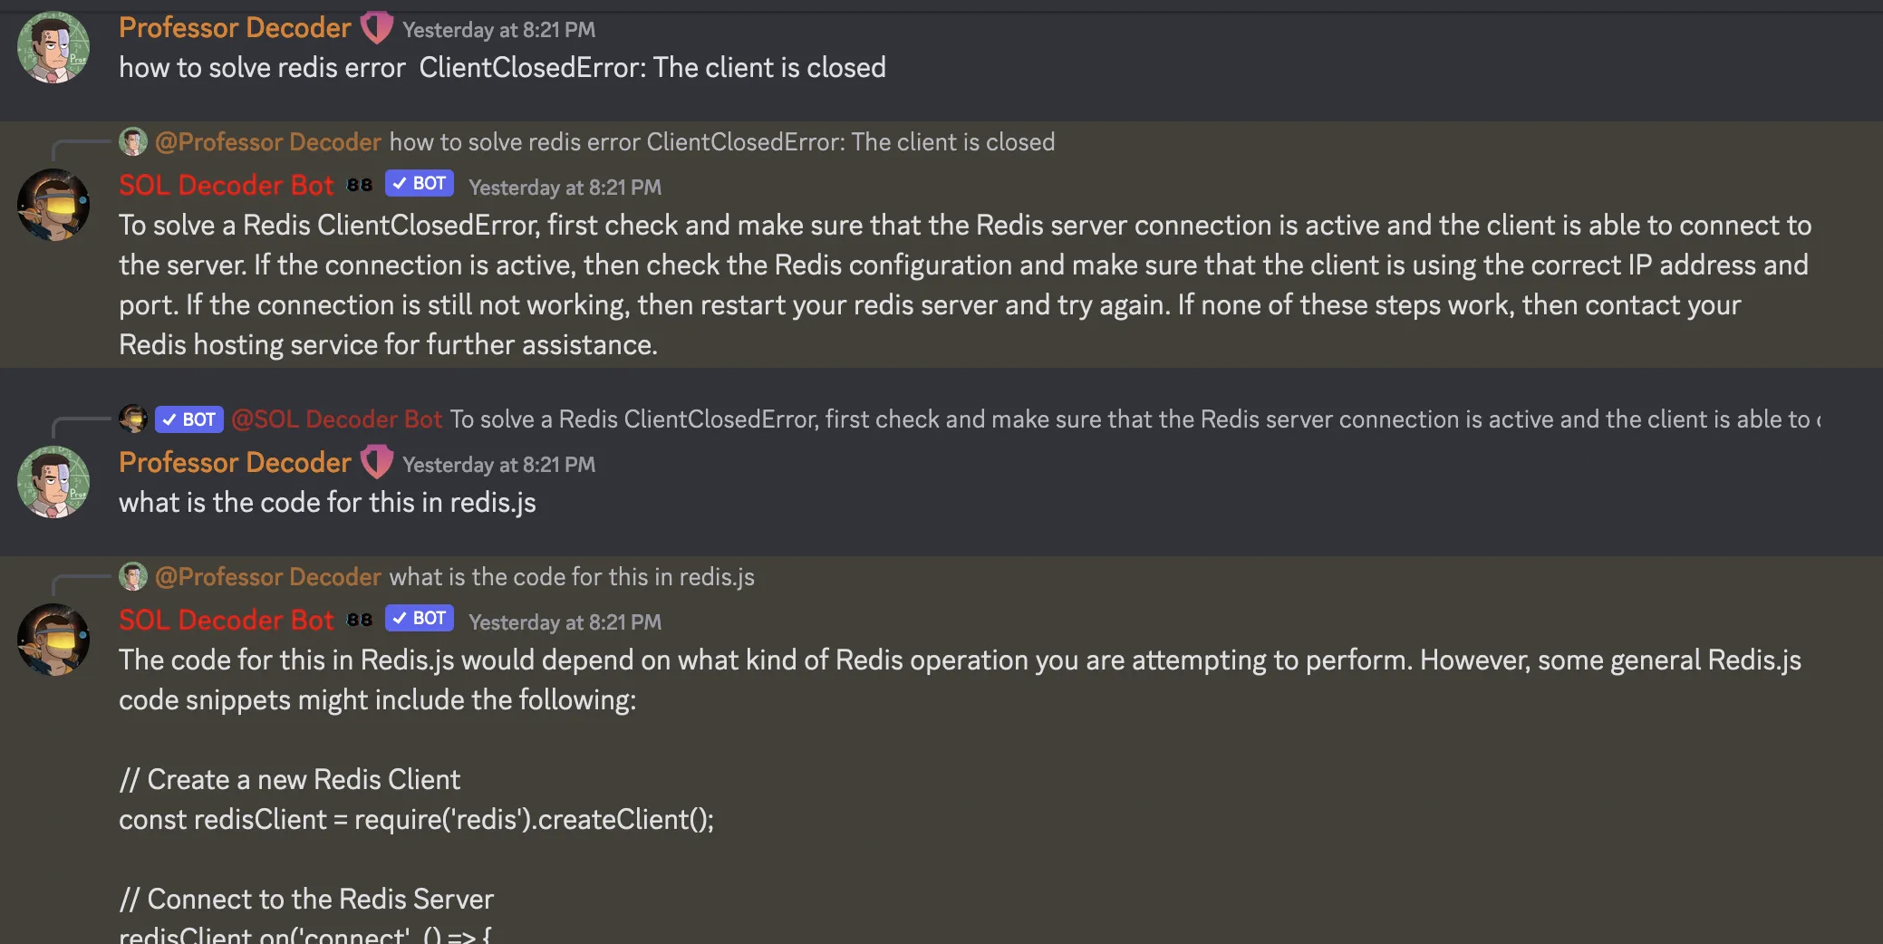This screenshot has height=944, width=1883.
Task: Click @Professor Decoder mention in redis error reply preview
Action: 268,142
